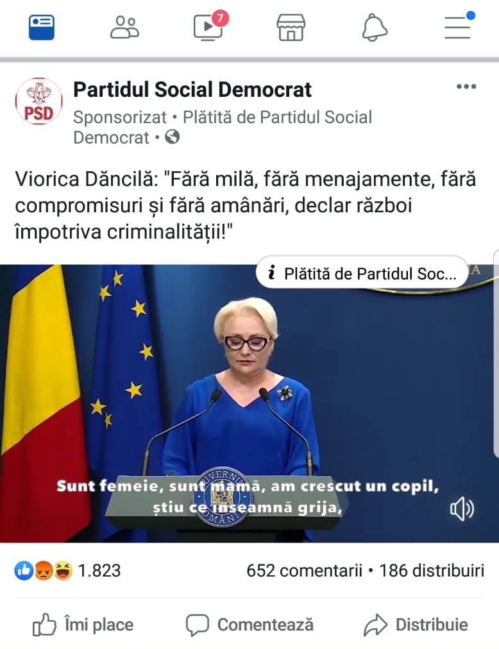Image resolution: width=499 pixels, height=649 pixels.
Task: Toggle video sound with the speaker icon
Action: [x=462, y=509]
